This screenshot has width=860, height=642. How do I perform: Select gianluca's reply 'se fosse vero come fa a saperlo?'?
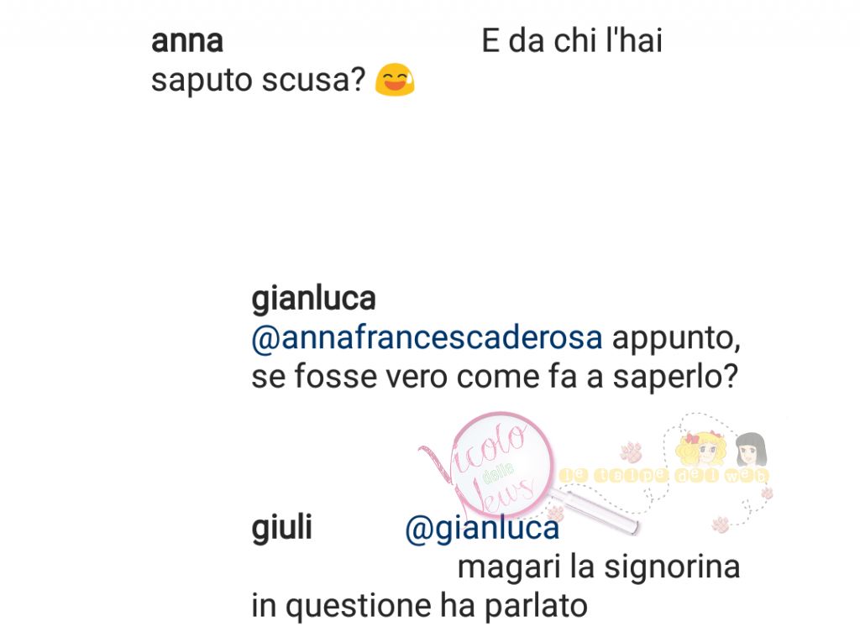[495, 377]
